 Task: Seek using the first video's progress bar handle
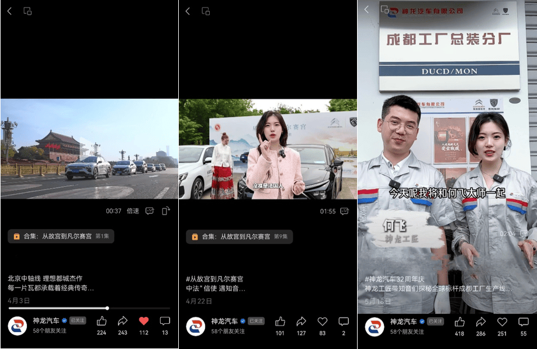pyautogui.click(x=107, y=308)
